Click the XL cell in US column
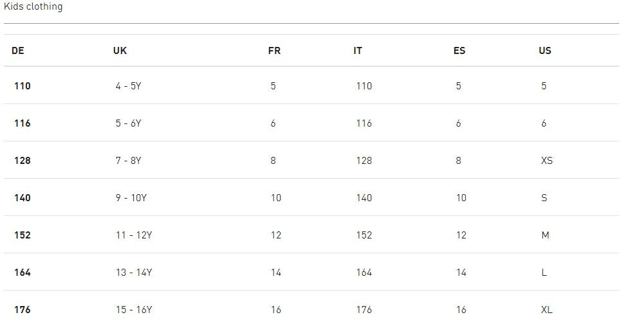This screenshot has height=324, width=621. 547,310
